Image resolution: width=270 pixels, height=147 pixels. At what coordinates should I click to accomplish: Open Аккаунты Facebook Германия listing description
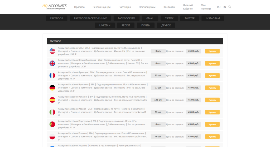pos(103,88)
